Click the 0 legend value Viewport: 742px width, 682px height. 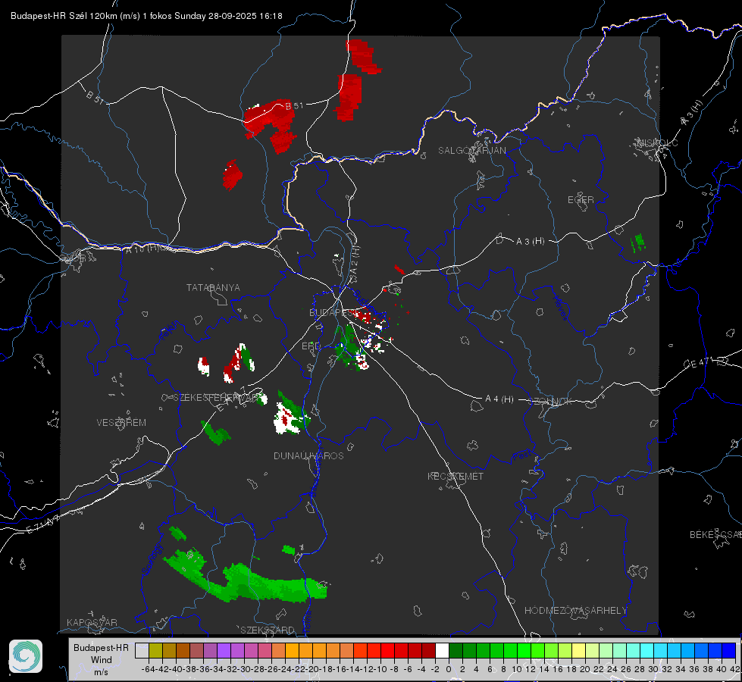click(x=449, y=669)
